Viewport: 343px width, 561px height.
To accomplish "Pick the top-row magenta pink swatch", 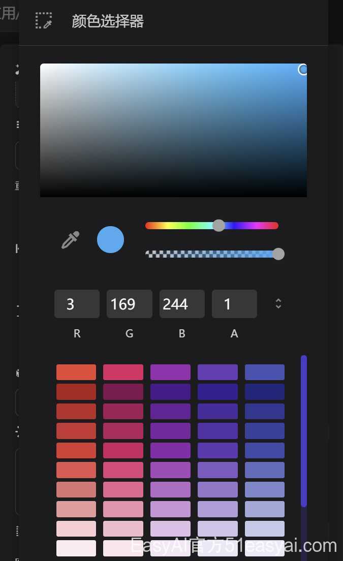I will (123, 372).
